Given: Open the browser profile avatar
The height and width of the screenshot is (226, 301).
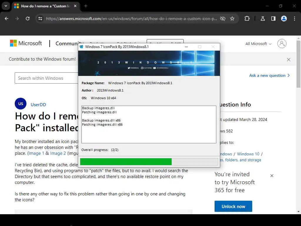Looking at the screenshot, I should point(284,19).
